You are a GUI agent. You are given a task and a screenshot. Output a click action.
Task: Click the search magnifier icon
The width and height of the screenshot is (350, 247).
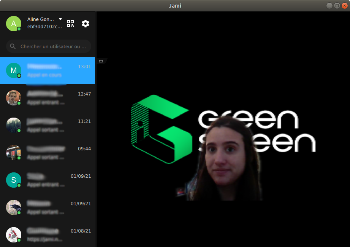[13, 46]
